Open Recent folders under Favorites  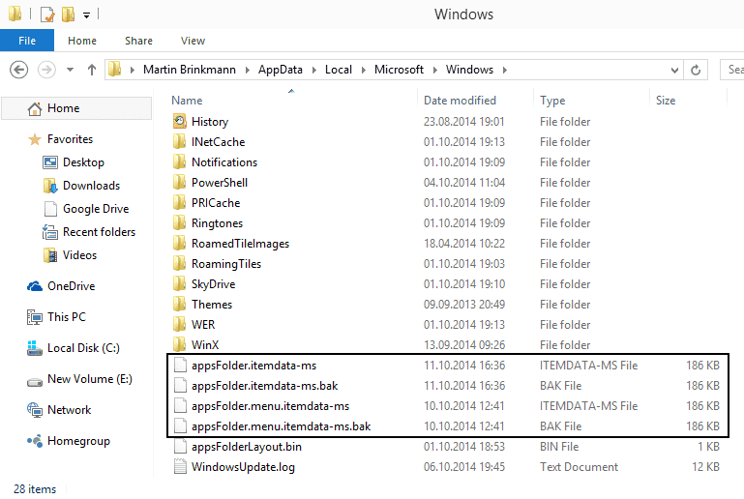99,232
